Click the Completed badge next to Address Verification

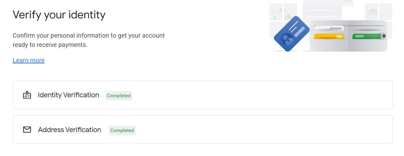pyautogui.click(x=122, y=131)
